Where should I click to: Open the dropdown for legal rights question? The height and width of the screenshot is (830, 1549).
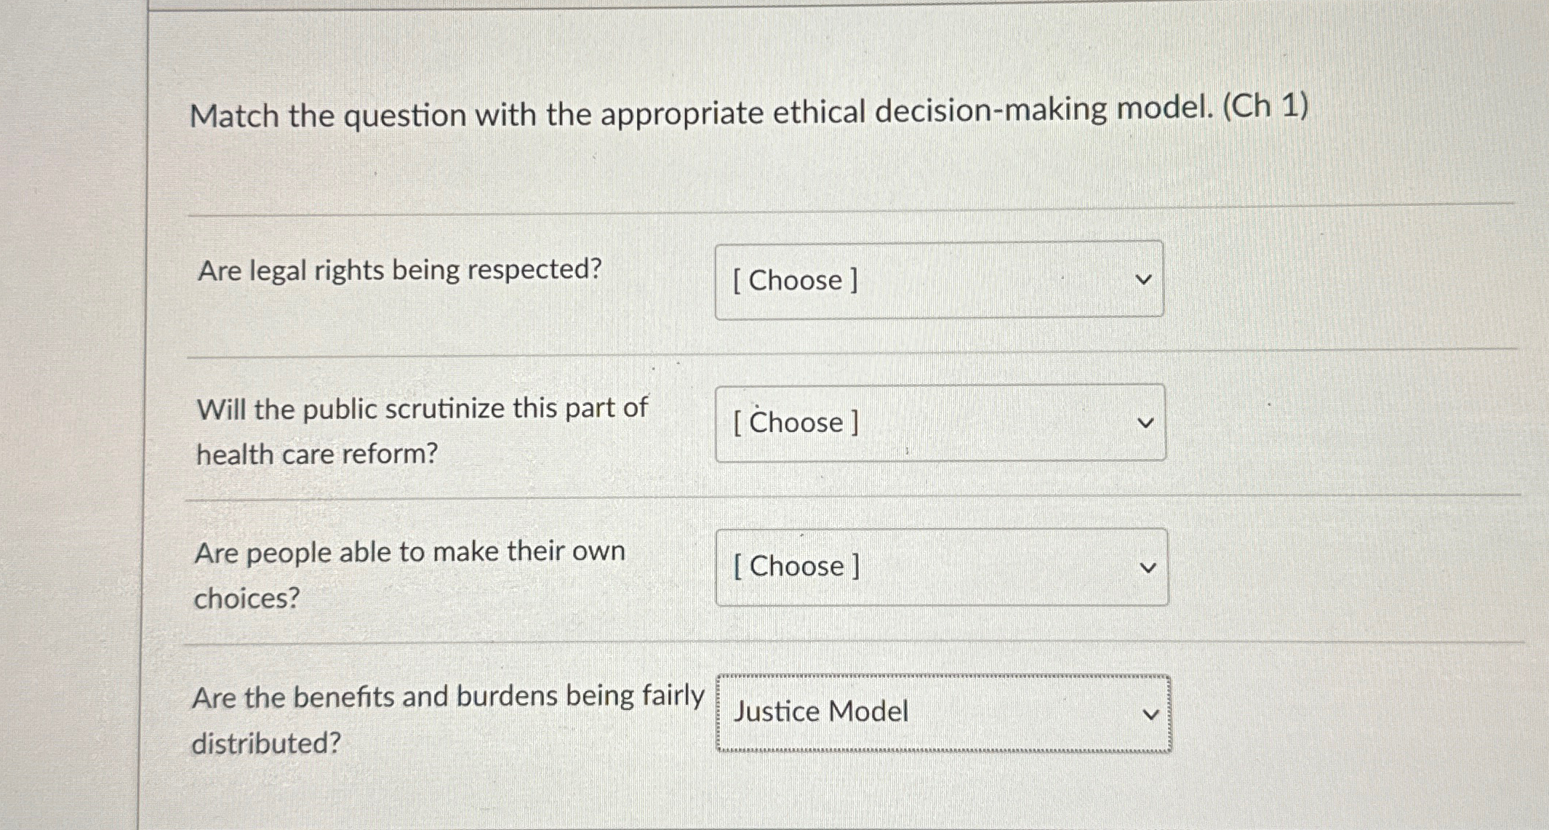[938, 280]
